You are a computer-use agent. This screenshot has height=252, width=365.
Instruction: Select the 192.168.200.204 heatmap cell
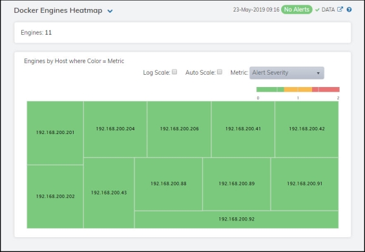coord(115,129)
